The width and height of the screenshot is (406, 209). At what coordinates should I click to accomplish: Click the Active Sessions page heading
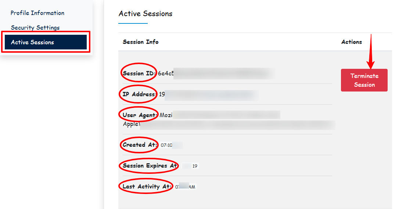pos(145,14)
